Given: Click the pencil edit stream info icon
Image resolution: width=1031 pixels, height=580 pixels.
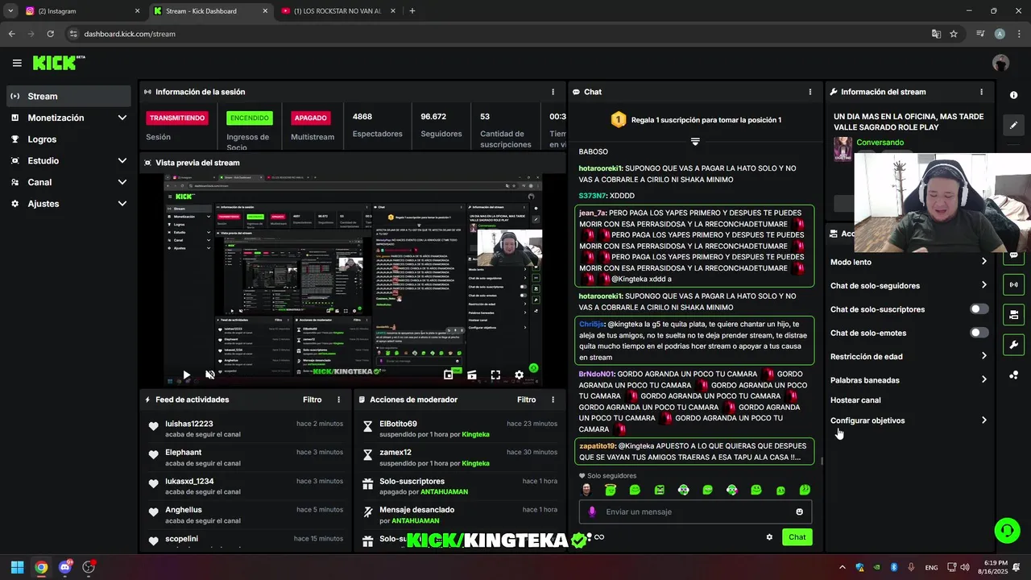Looking at the screenshot, I should pos(1013,126).
